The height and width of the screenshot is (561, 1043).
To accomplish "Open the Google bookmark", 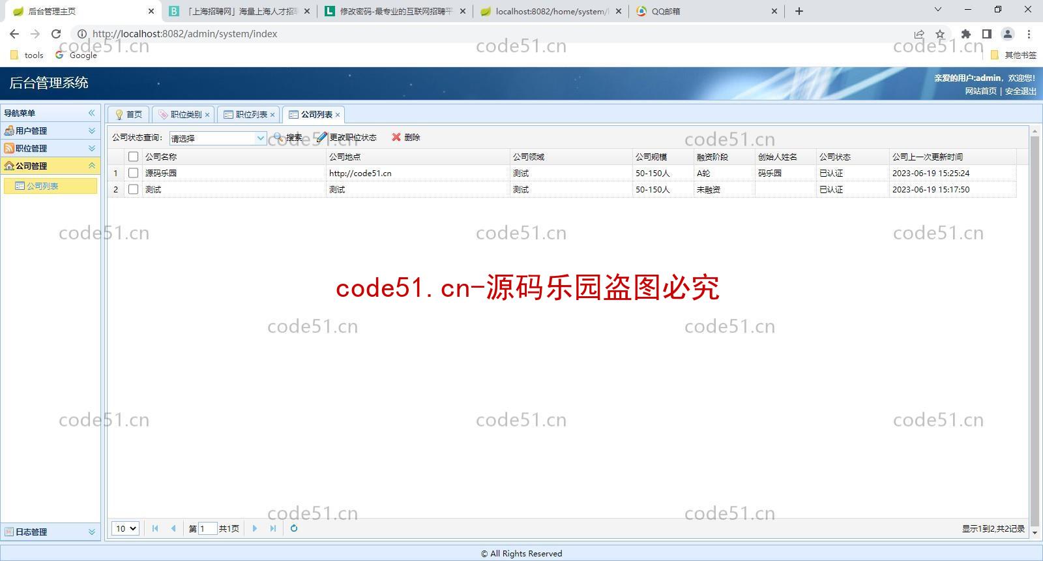I will pos(76,55).
